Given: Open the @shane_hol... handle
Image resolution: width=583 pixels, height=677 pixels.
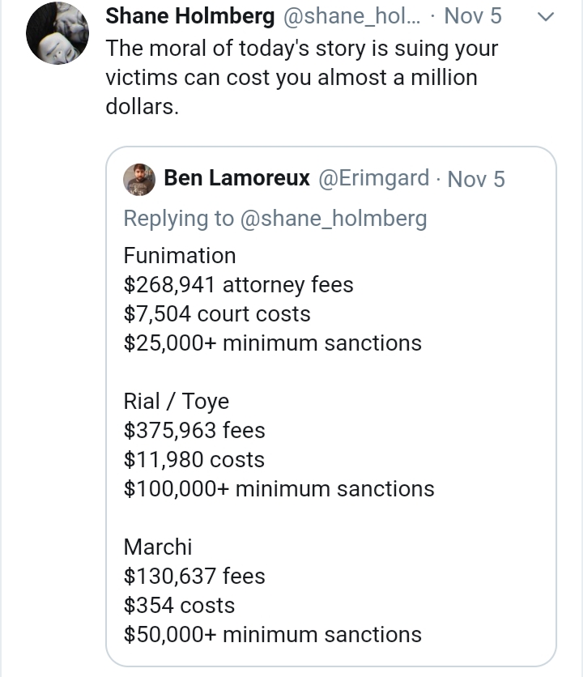Looking at the screenshot, I should pos(351,16).
